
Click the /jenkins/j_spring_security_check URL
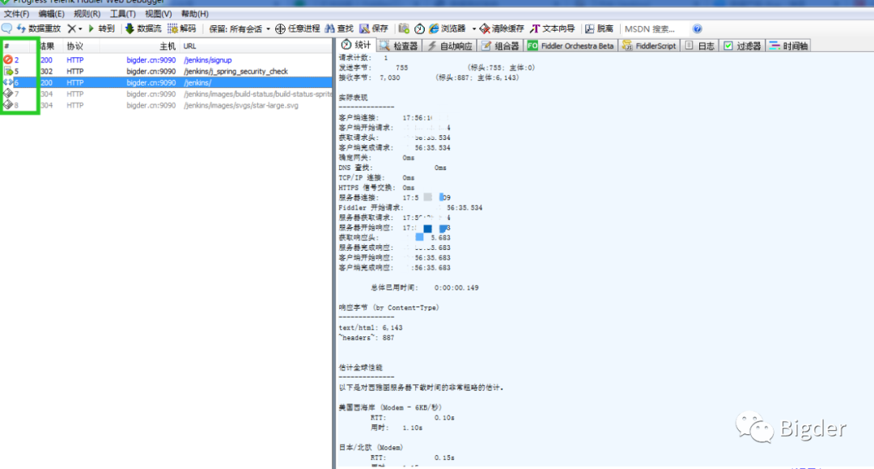tap(235, 71)
